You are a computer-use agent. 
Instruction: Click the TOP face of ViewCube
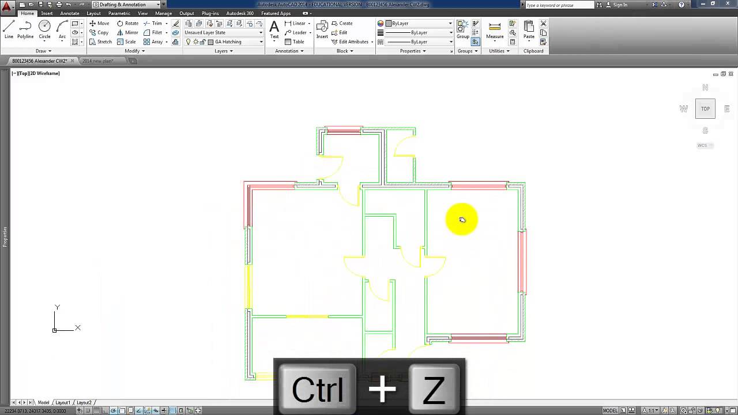[x=705, y=109]
